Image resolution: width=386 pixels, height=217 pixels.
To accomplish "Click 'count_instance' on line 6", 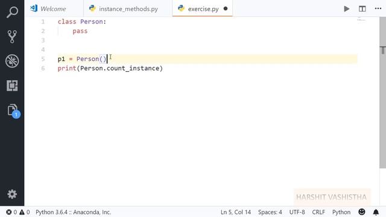I will (x=133, y=68).
